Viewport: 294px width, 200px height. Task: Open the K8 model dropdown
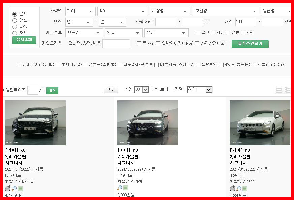point(123,11)
